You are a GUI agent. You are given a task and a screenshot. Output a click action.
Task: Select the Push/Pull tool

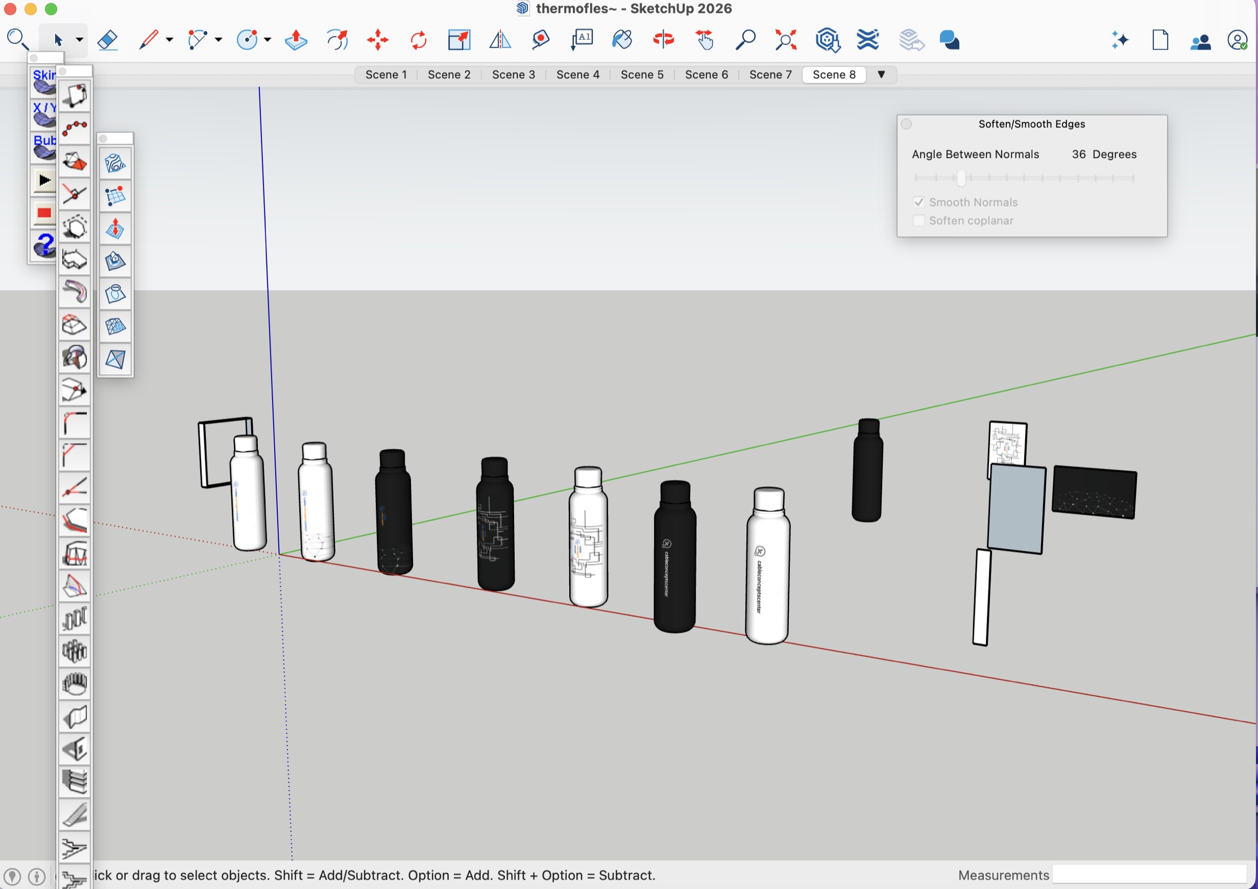point(296,40)
